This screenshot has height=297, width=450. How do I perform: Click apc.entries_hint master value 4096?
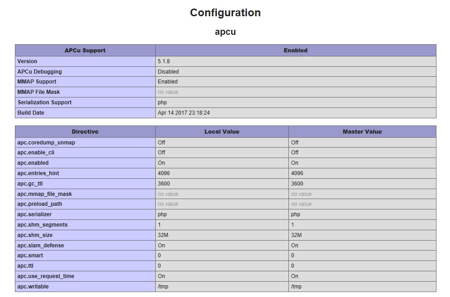point(297,173)
